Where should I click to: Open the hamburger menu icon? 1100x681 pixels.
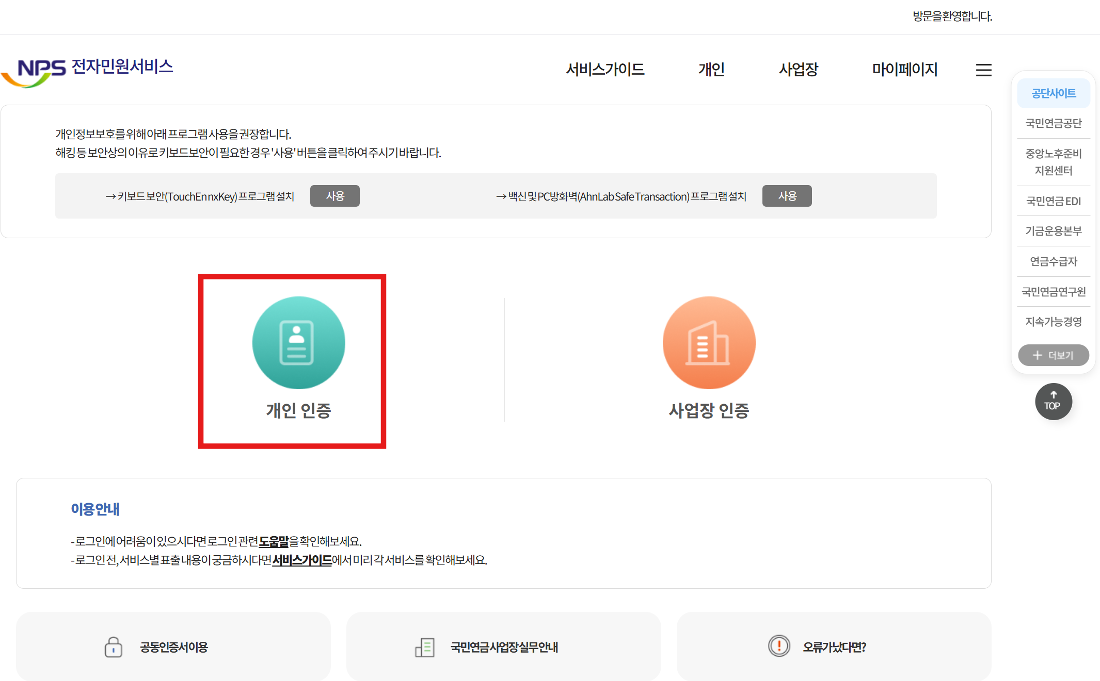pos(983,70)
